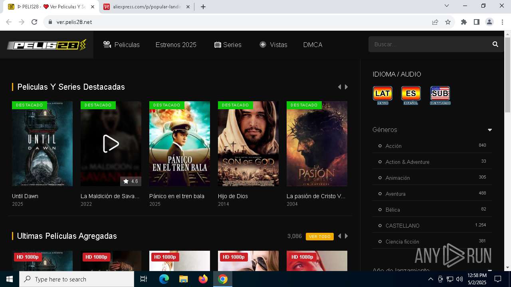
Task: Open the tab search dropdown
Action: point(447,6)
